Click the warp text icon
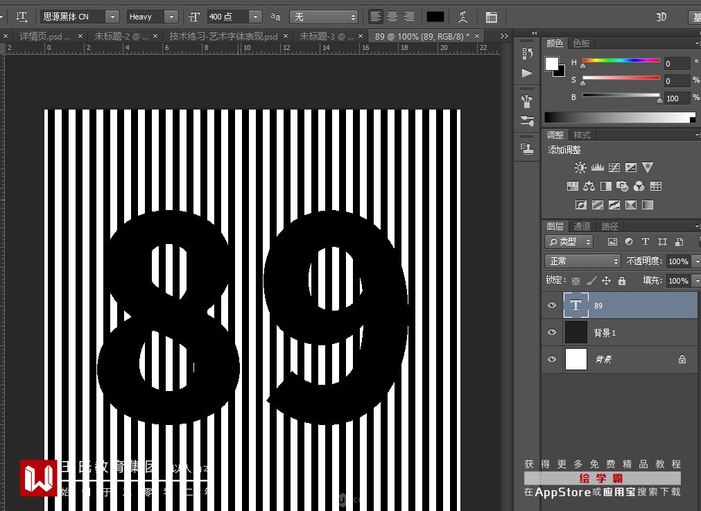Image resolution: width=701 pixels, height=511 pixels. tap(462, 17)
